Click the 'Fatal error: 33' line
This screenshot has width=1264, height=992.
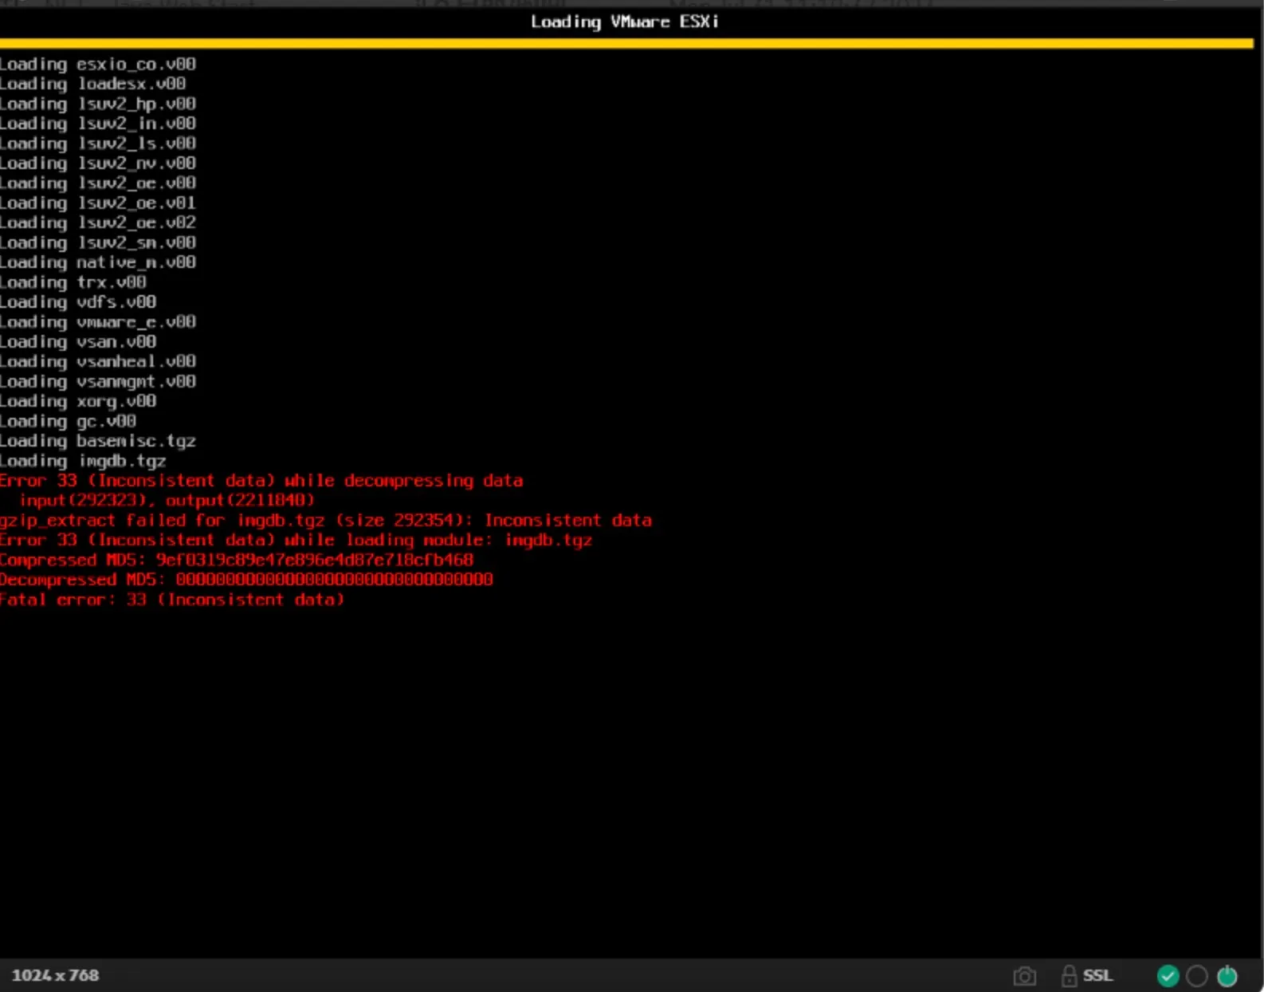pyautogui.click(x=172, y=600)
